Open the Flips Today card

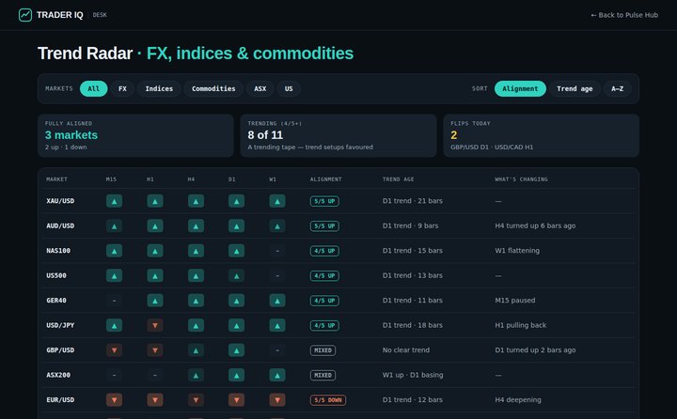click(x=541, y=135)
